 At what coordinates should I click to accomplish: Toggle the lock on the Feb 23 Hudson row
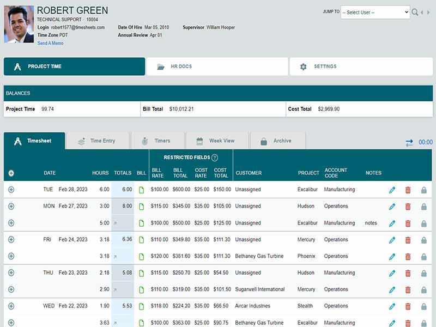pyautogui.click(x=422, y=272)
